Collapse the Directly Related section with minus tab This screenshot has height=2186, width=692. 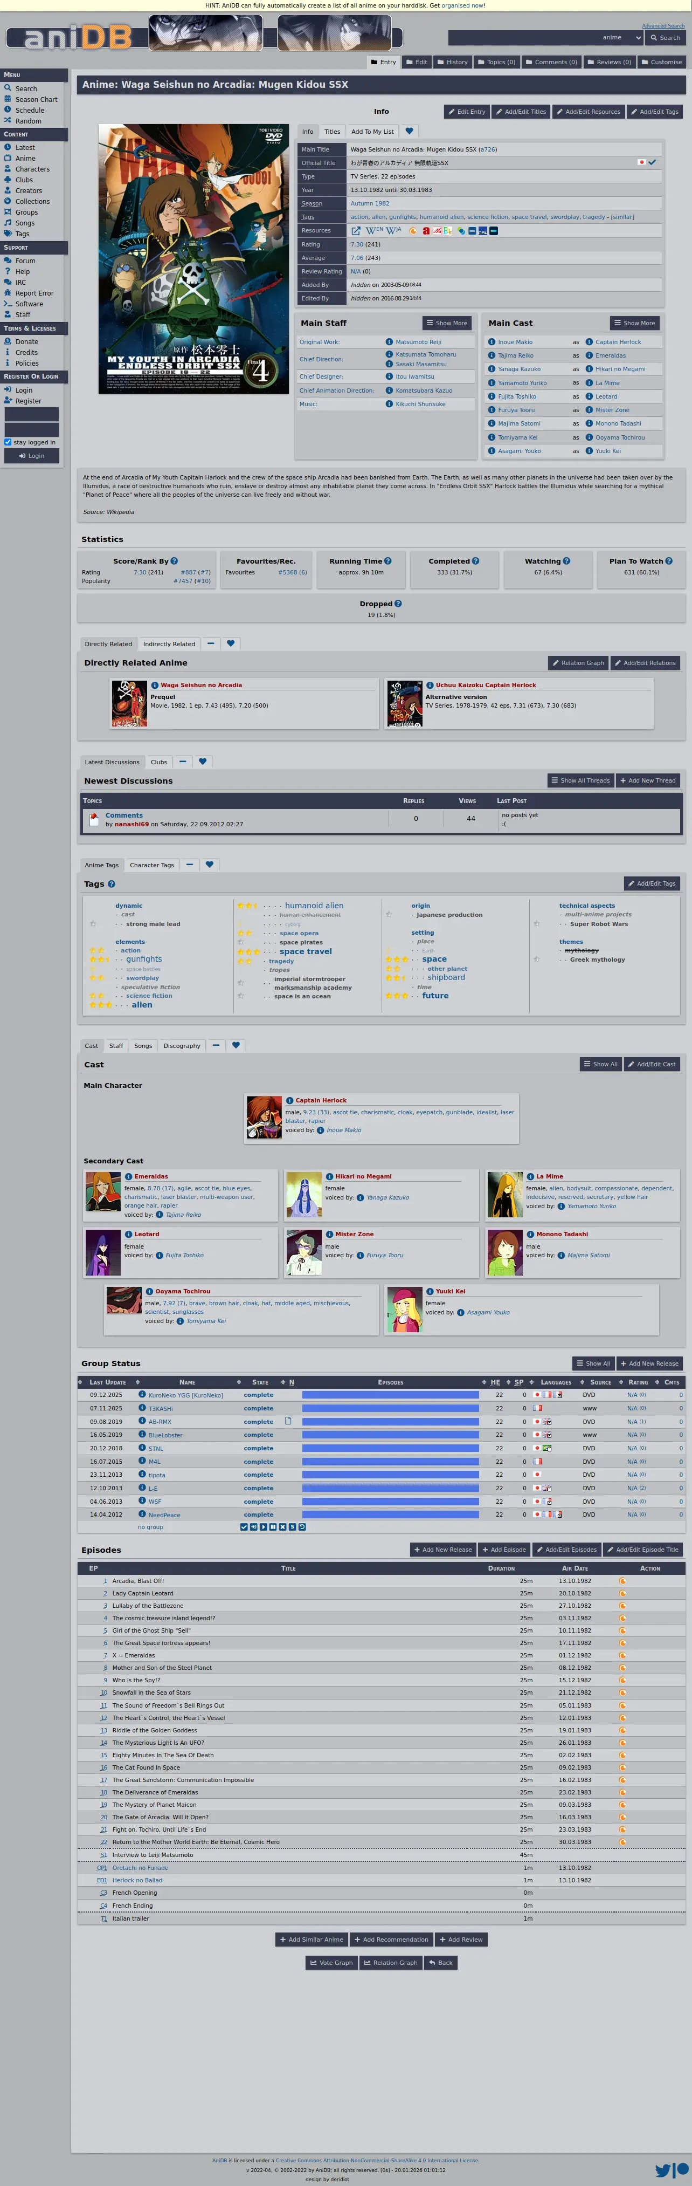210,643
